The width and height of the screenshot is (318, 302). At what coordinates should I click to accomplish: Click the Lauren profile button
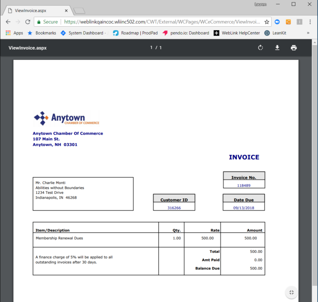click(x=260, y=4)
